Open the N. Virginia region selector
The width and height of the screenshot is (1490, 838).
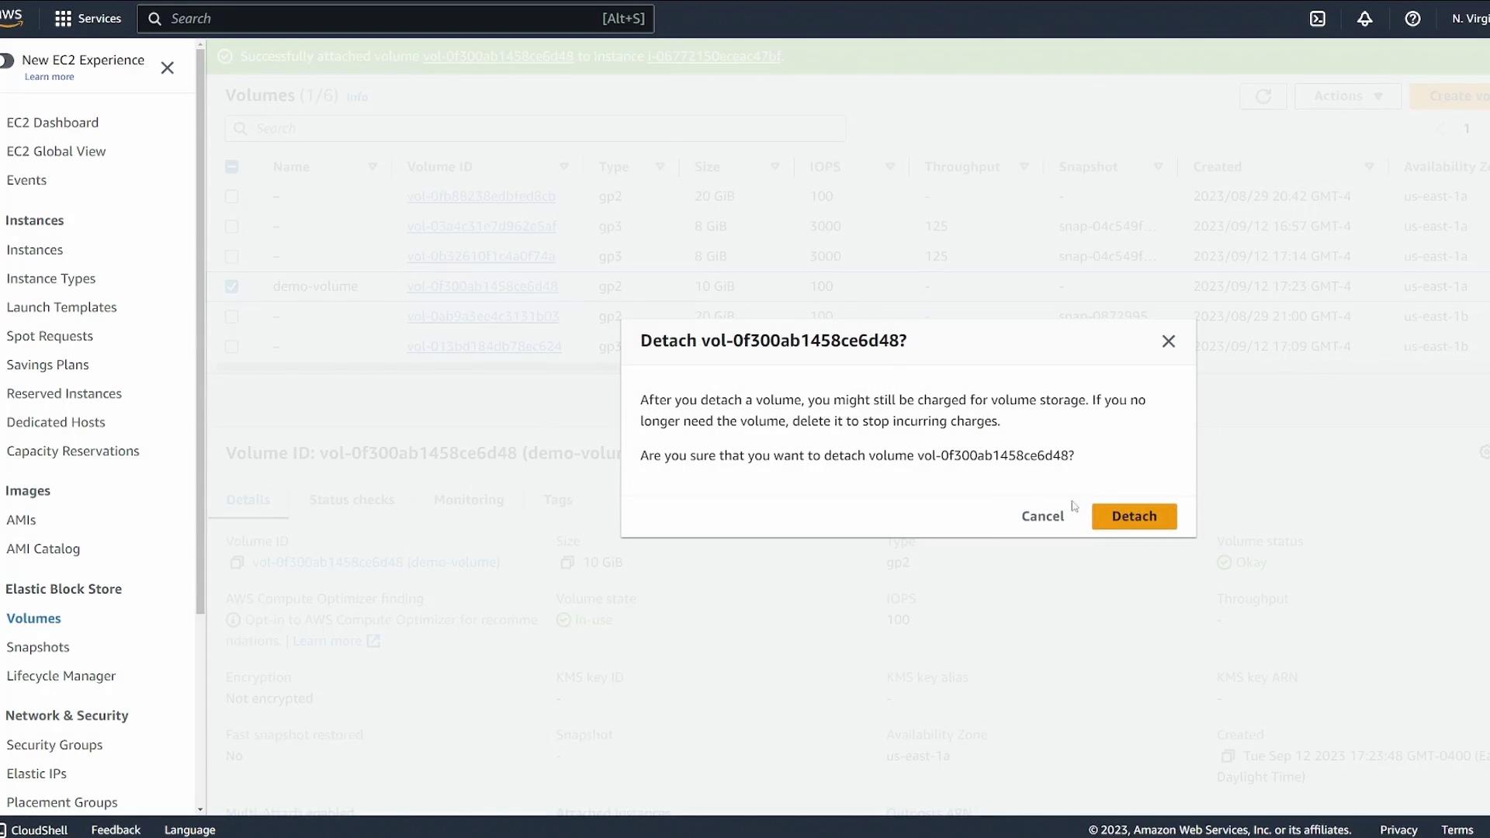tap(1469, 19)
